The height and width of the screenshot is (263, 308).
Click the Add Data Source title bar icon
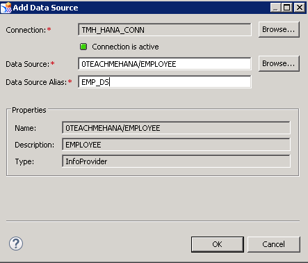pyautogui.click(x=6, y=8)
